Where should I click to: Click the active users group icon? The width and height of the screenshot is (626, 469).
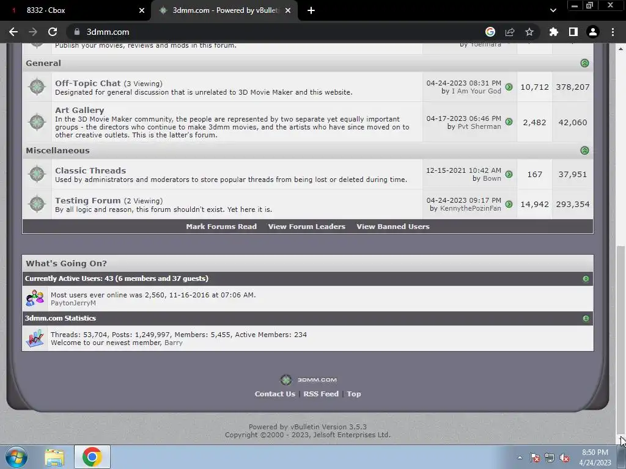pos(35,298)
